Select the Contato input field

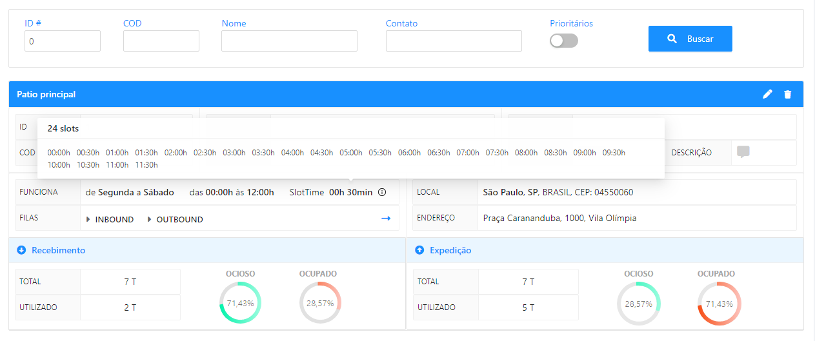454,41
